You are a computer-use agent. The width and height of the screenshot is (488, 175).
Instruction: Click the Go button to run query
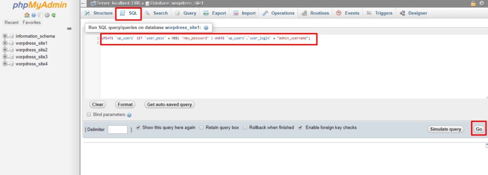(x=478, y=129)
